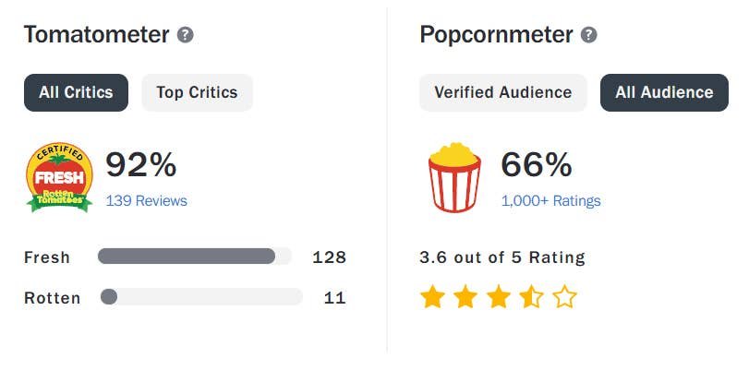Screen dimensions: 749x382
Task: Click the third filled gold star
Action: [x=499, y=296]
